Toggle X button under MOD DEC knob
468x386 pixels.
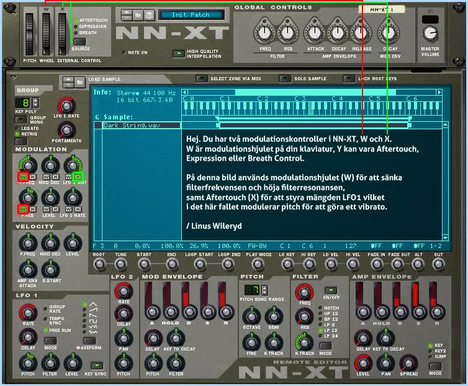pos(55,177)
